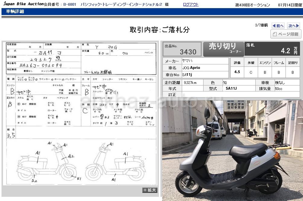Select the 07月14日開催 date text
303x201 pixels.
[x=290, y=5]
